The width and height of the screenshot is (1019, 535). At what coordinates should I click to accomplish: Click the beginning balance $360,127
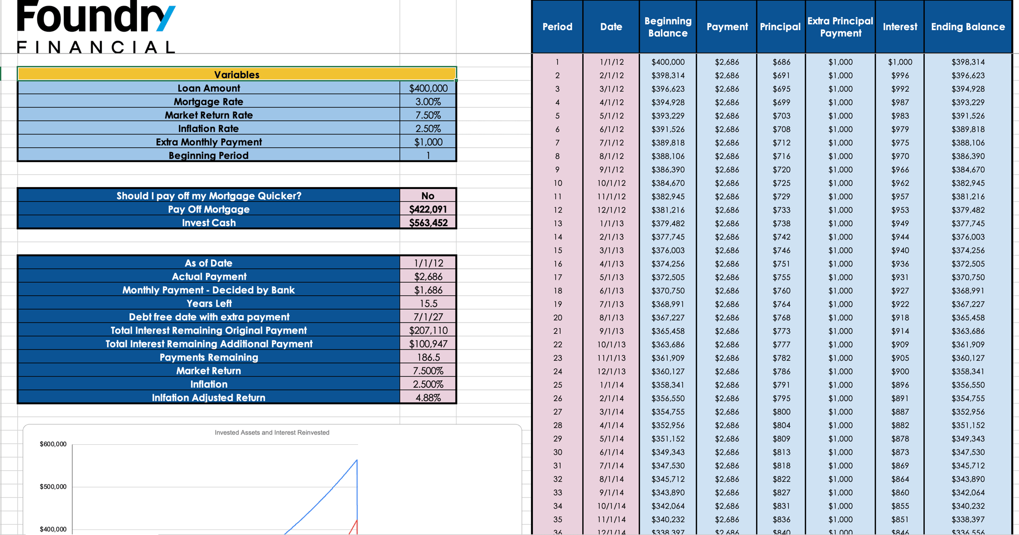pos(667,371)
